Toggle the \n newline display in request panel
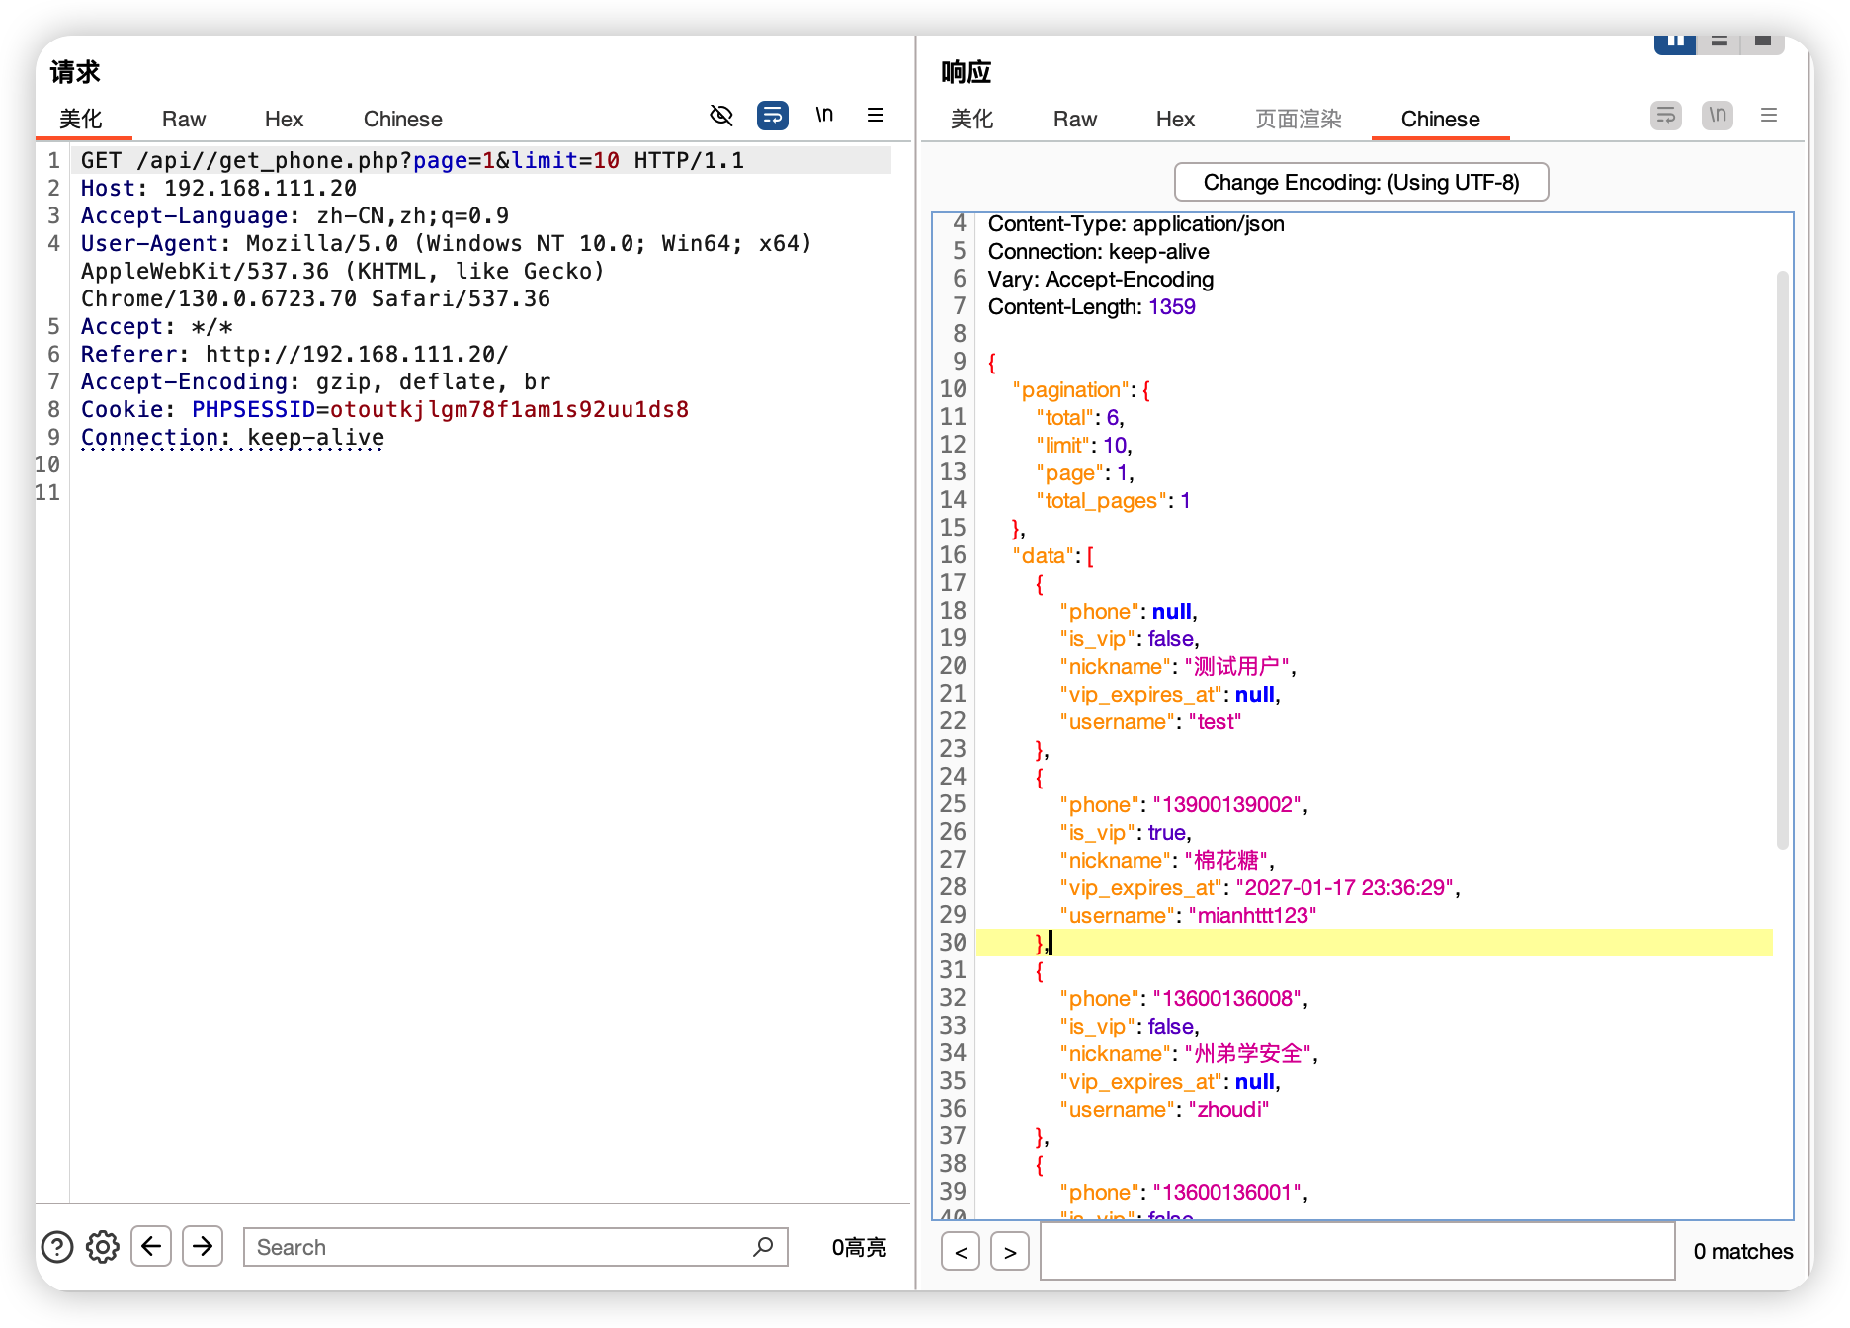The width and height of the screenshot is (1850, 1328). [x=824, y=116]
